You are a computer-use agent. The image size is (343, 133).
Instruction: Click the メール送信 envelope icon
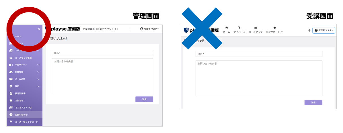(x=11, y=79)
